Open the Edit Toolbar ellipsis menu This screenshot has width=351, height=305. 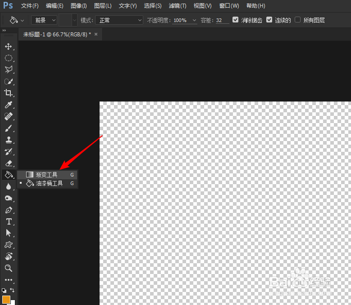pyautogui.click(x=9, y=280)
